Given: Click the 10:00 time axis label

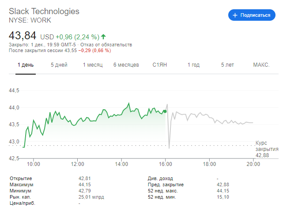Looking at the screenshot, I should (34, 164).
